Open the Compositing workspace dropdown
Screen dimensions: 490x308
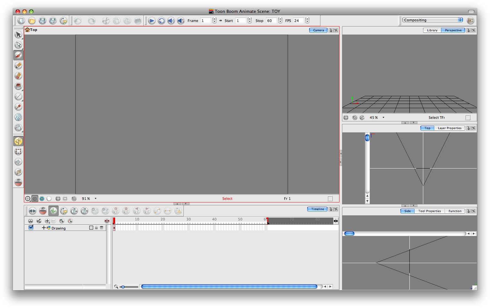point(432,20)
